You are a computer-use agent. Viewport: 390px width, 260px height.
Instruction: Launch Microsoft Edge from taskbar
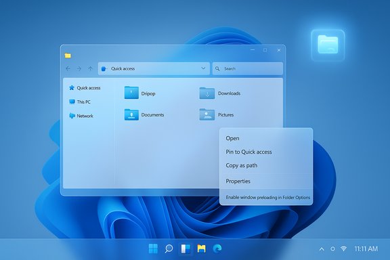click(x=217, y=248)
